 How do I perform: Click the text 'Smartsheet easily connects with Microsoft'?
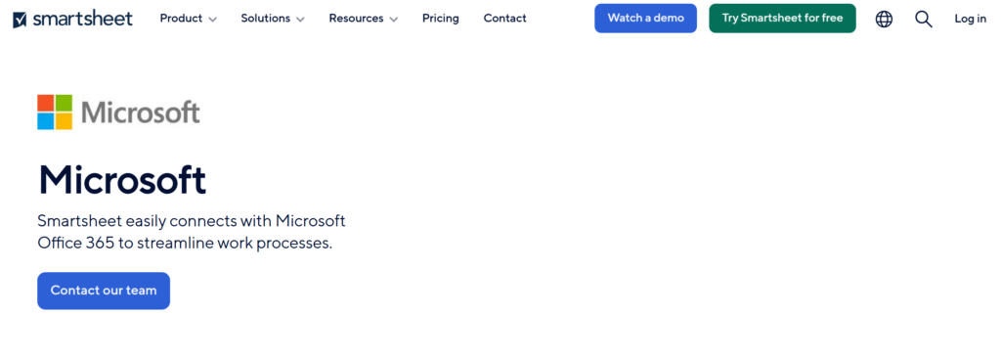pyautogui.click(x=192, y=221)
